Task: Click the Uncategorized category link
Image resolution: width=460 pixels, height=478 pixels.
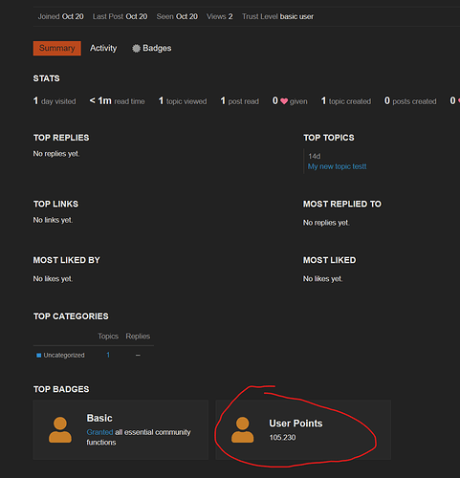Action: pyautogui.click(x=60, y=355)
